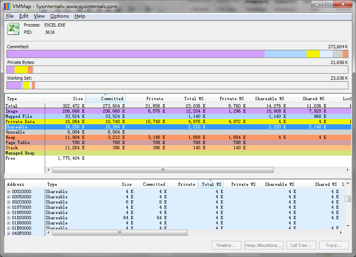The height and width of the screenshot is (257, 356).
Task: Select the Managed Heap type row
Action: pyautogui.click(x=178, y=153)
